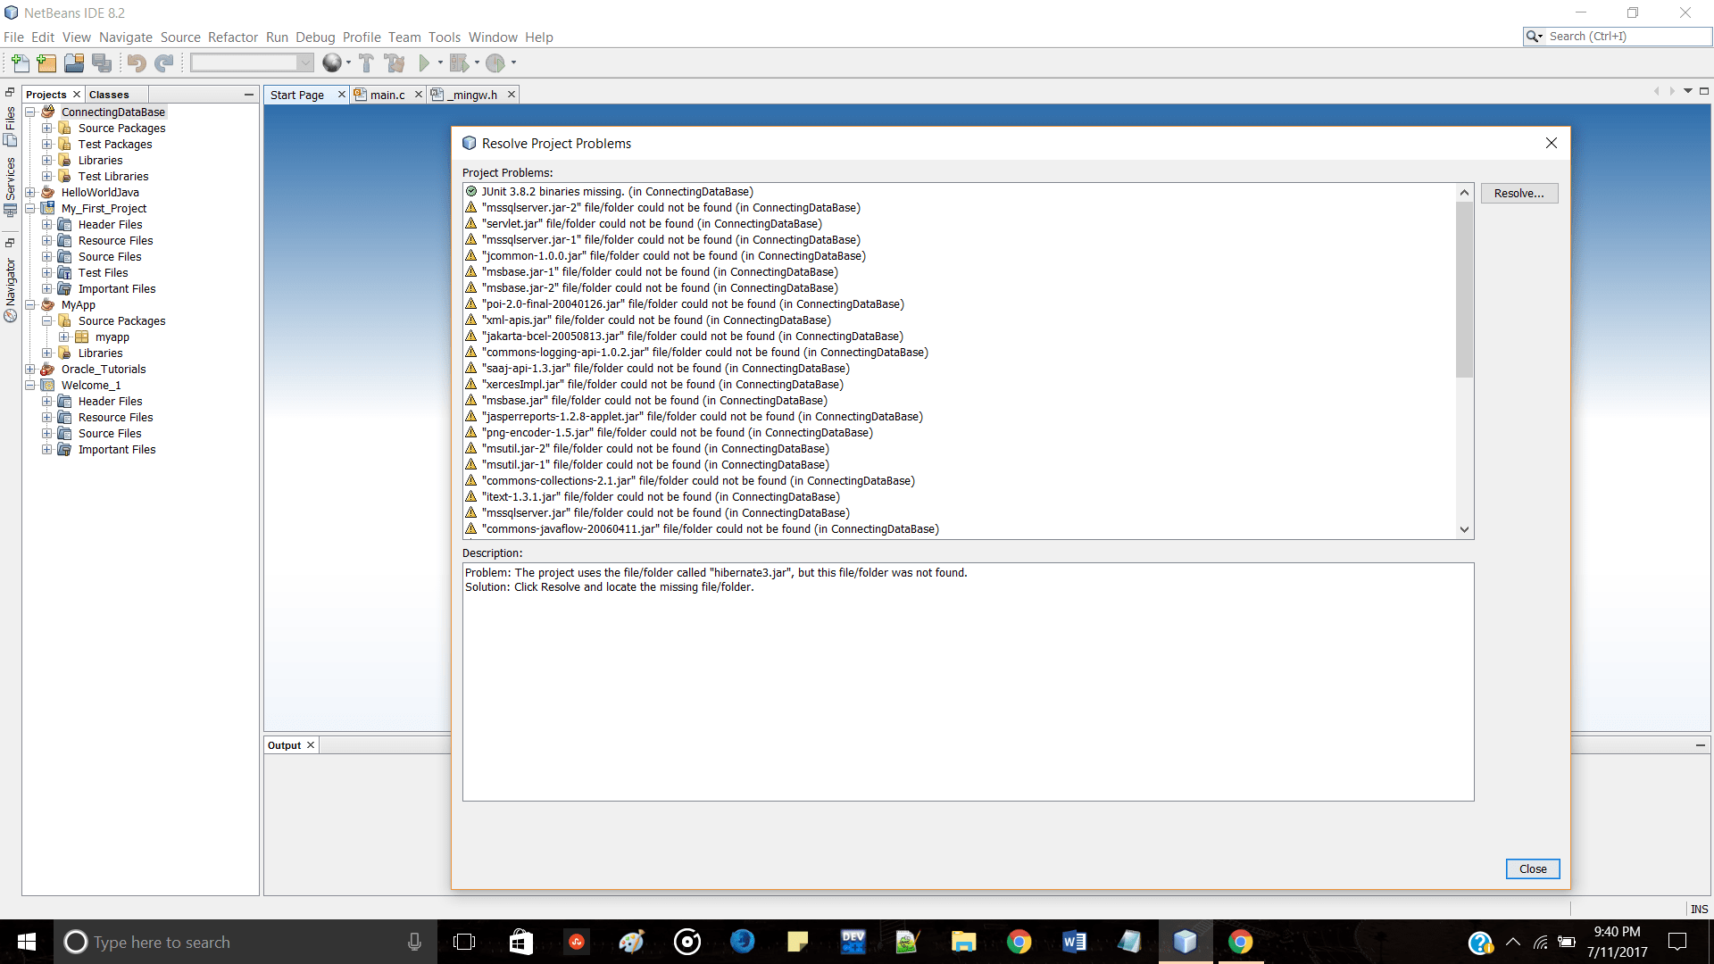Screen dimensions: 1714x964
Task: Click the Redo toolbar icon
Action: click(164, 62)
